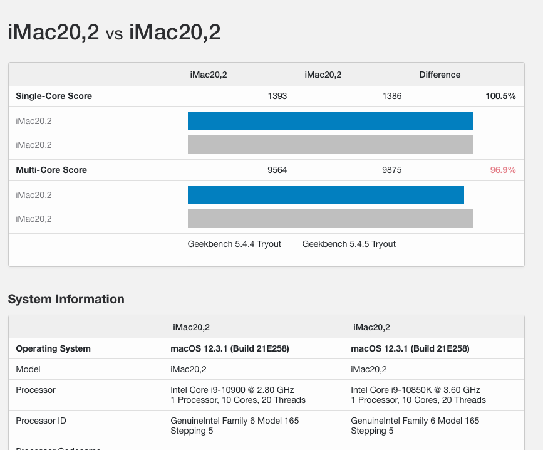This screenshot has width=543, height=450.
Task: Click the Intel Core i9-10900 @ 2.80 GHz text
Action: pyautogui.click(x=232, y=390)
